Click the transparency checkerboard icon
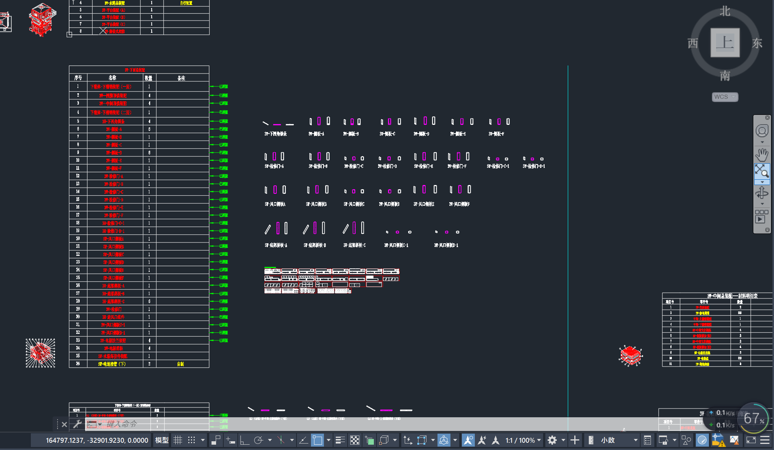This screenshot has width=774, height=450. tap(355, 440)
